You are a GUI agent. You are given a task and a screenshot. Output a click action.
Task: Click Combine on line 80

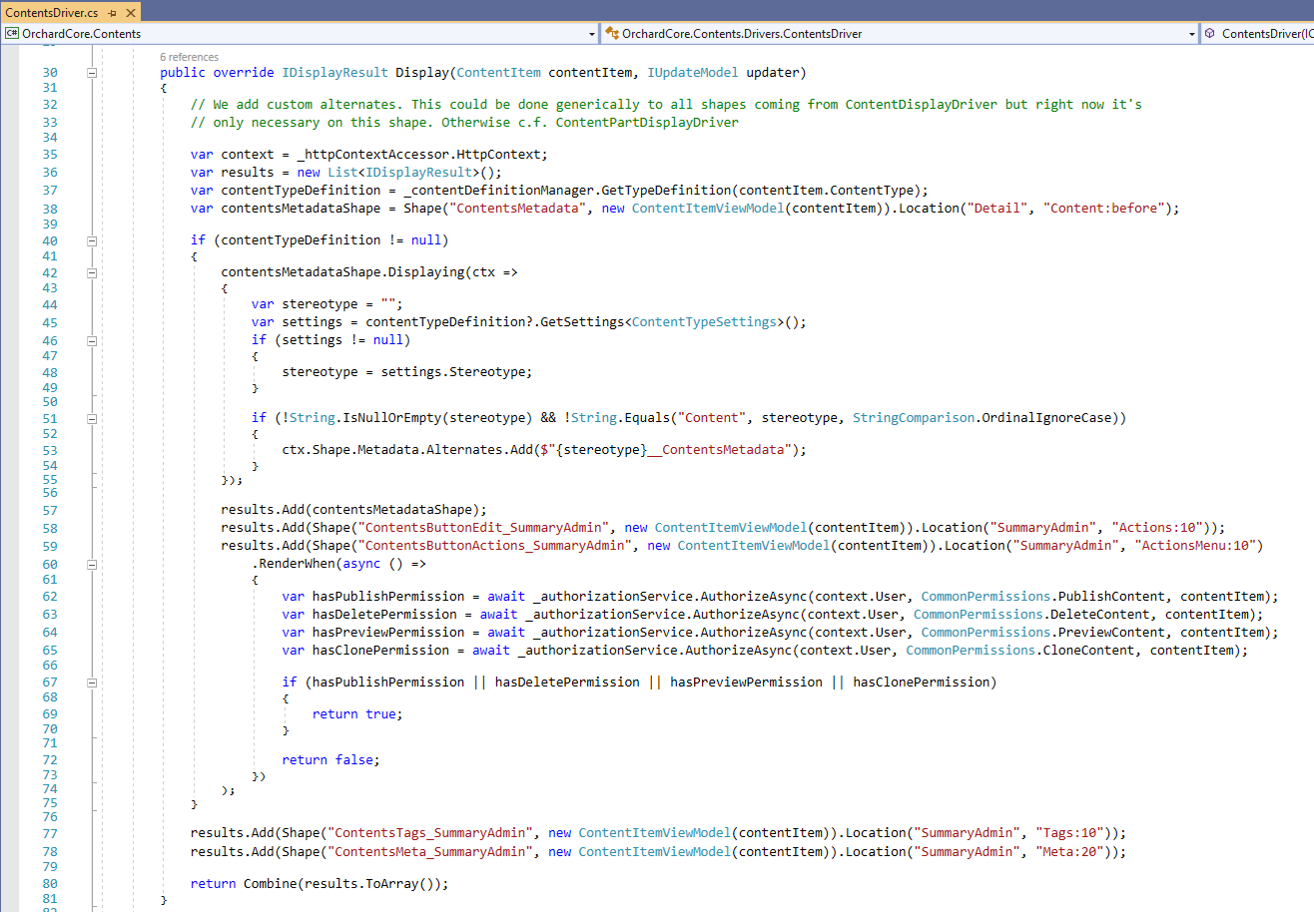click(271, 884)
